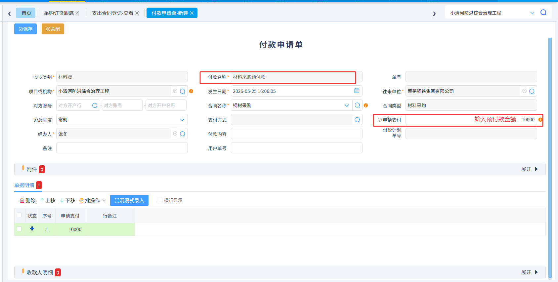Open calendar picker for 发生日期
Image resolution: width=558 pixels, height=282 pixels.
coord(357,91)
